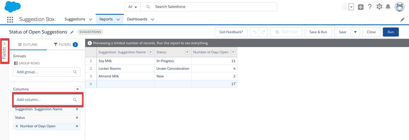
Task: Open the user profile avatar
Action: (x=400, y=7)
